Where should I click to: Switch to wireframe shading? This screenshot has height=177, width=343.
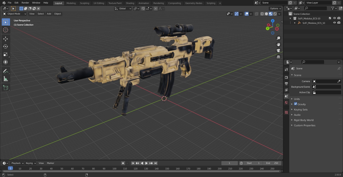(x=262, y=14)
